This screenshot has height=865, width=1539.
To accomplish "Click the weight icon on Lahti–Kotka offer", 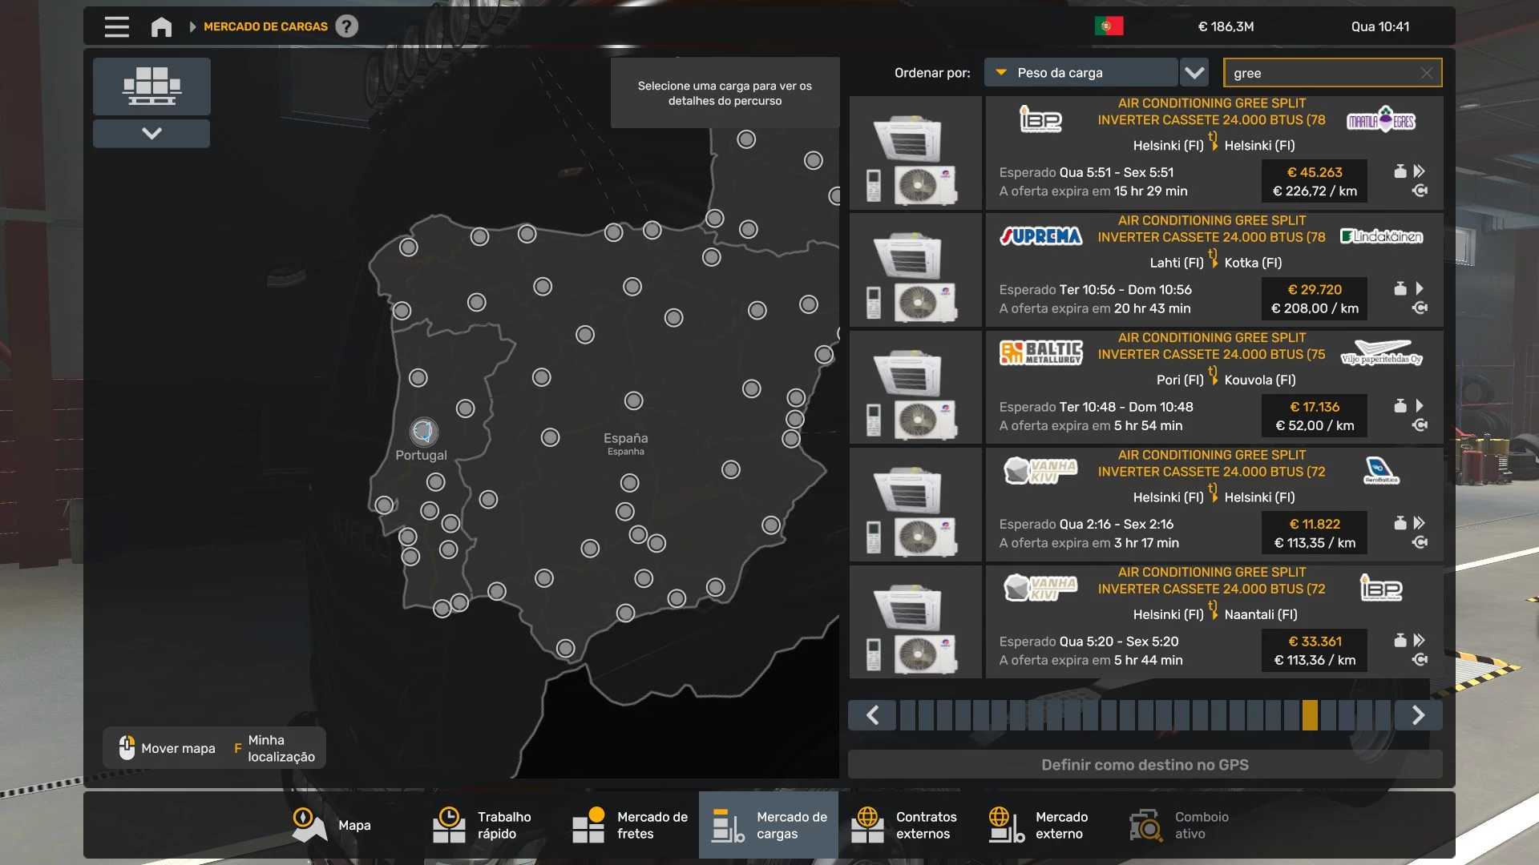I will click(1400, 289).
